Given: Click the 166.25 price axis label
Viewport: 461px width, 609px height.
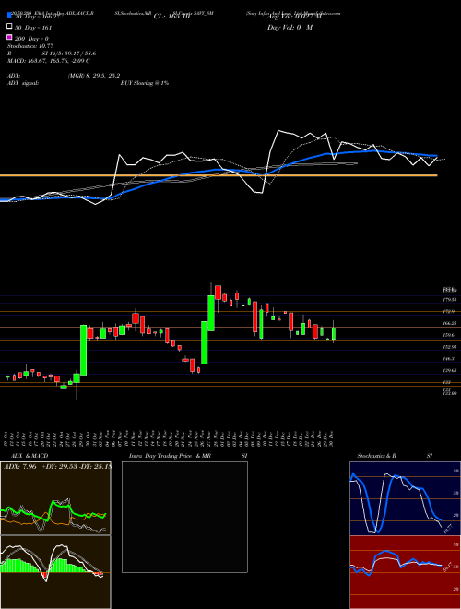Looking at the screenshot, I should click(450, 323).
